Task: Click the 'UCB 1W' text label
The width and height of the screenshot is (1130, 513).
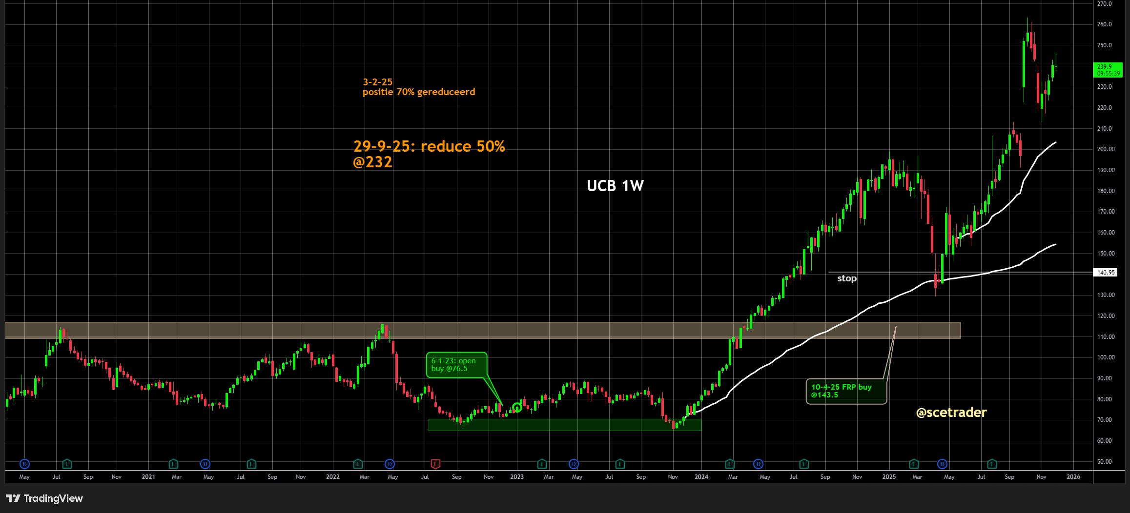Action: click(615, 186)
